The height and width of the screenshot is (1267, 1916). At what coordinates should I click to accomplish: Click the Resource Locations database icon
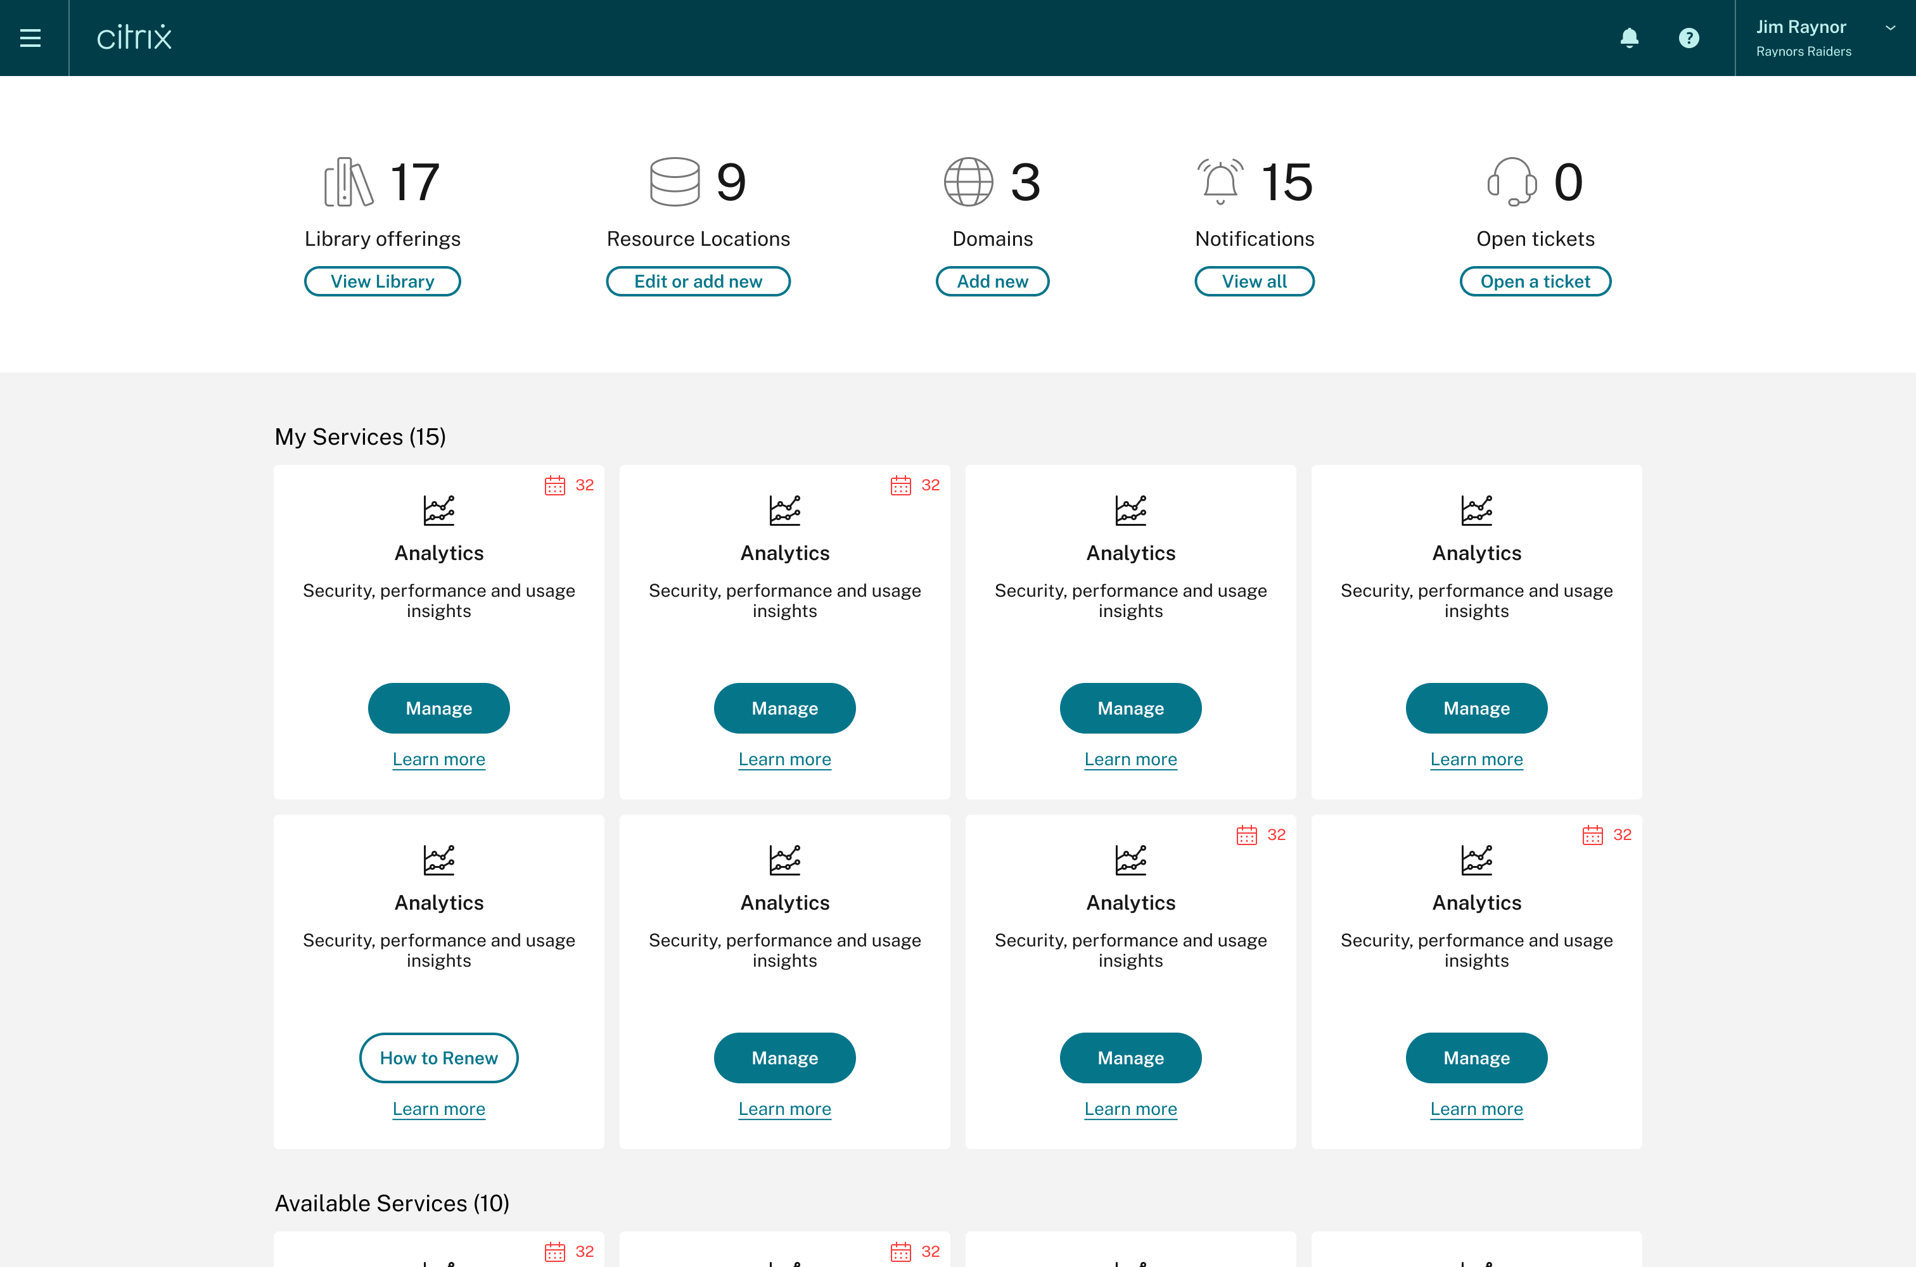point(675,182)
